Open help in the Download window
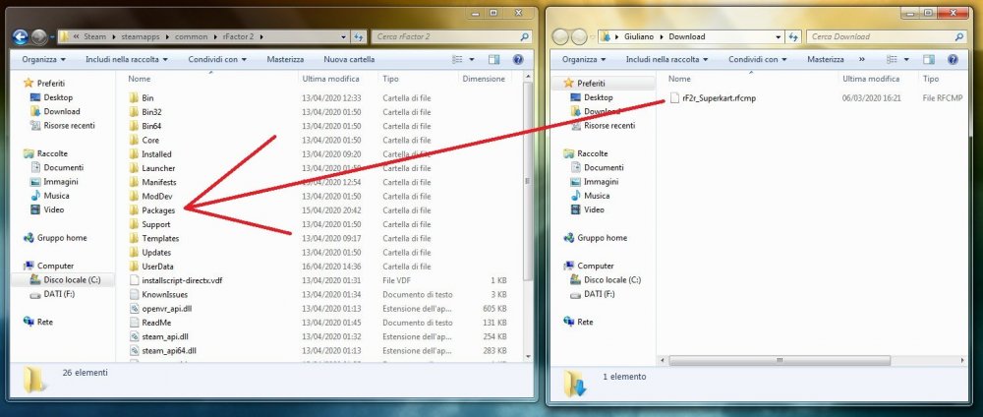 click(x=953, y=60)
